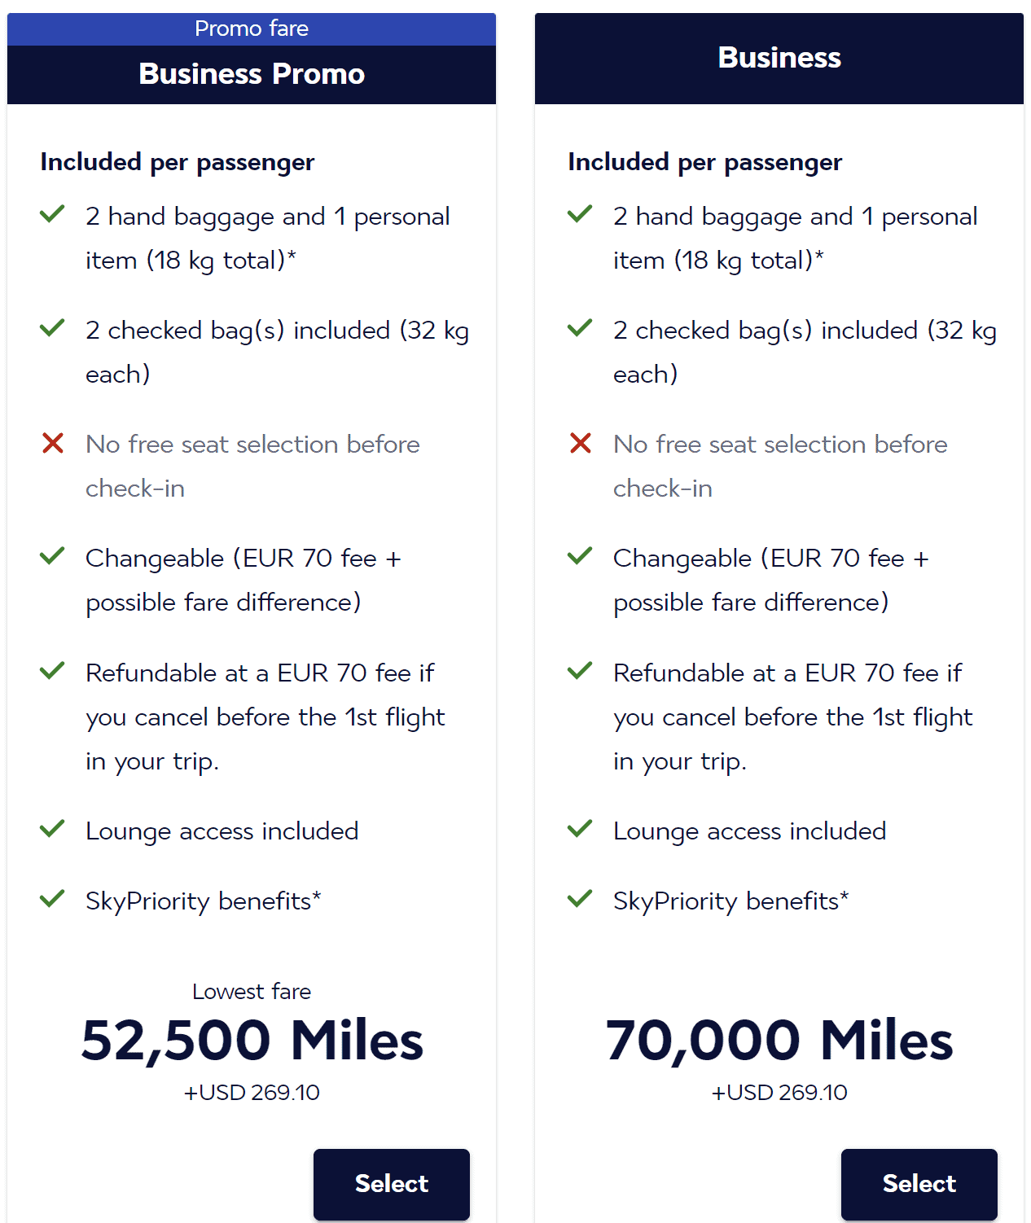Viewport: 1031px width, 1223px height.
Task: Click the Business Promo card header
Action: pyautogui.click(x=251, y=74)
